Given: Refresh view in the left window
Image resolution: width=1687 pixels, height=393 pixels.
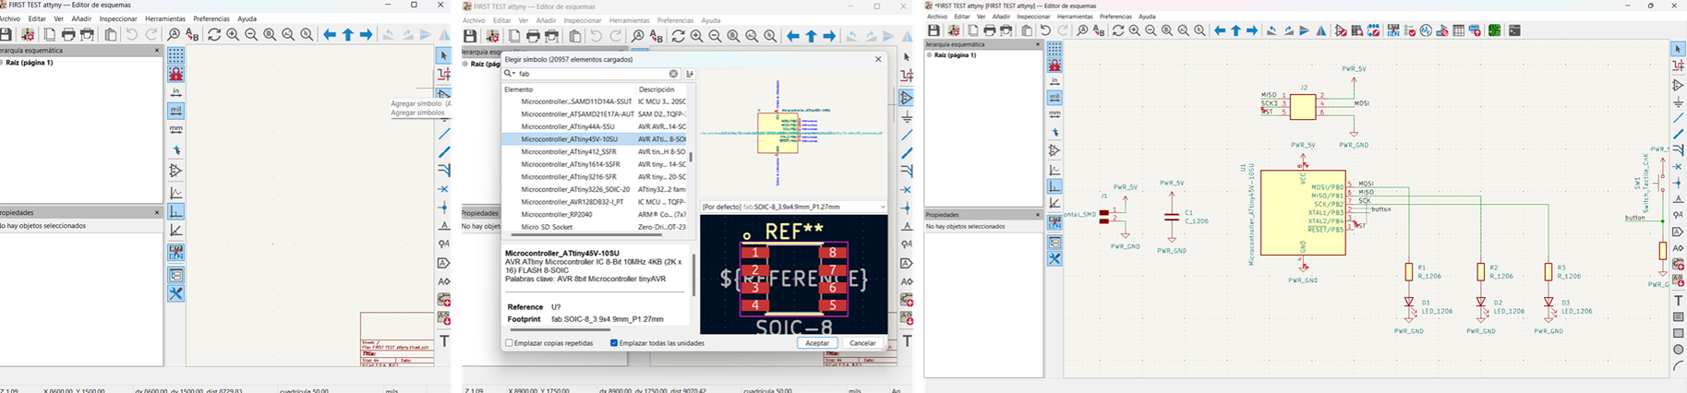Looking at the screenshot, I should [214, 35].
